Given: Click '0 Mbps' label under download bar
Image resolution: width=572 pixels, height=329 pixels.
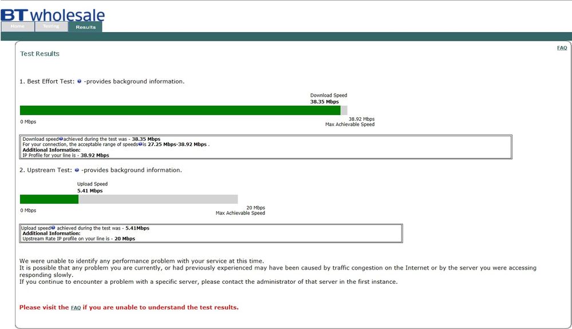Looking at the screenshot, I should (28, 122).
